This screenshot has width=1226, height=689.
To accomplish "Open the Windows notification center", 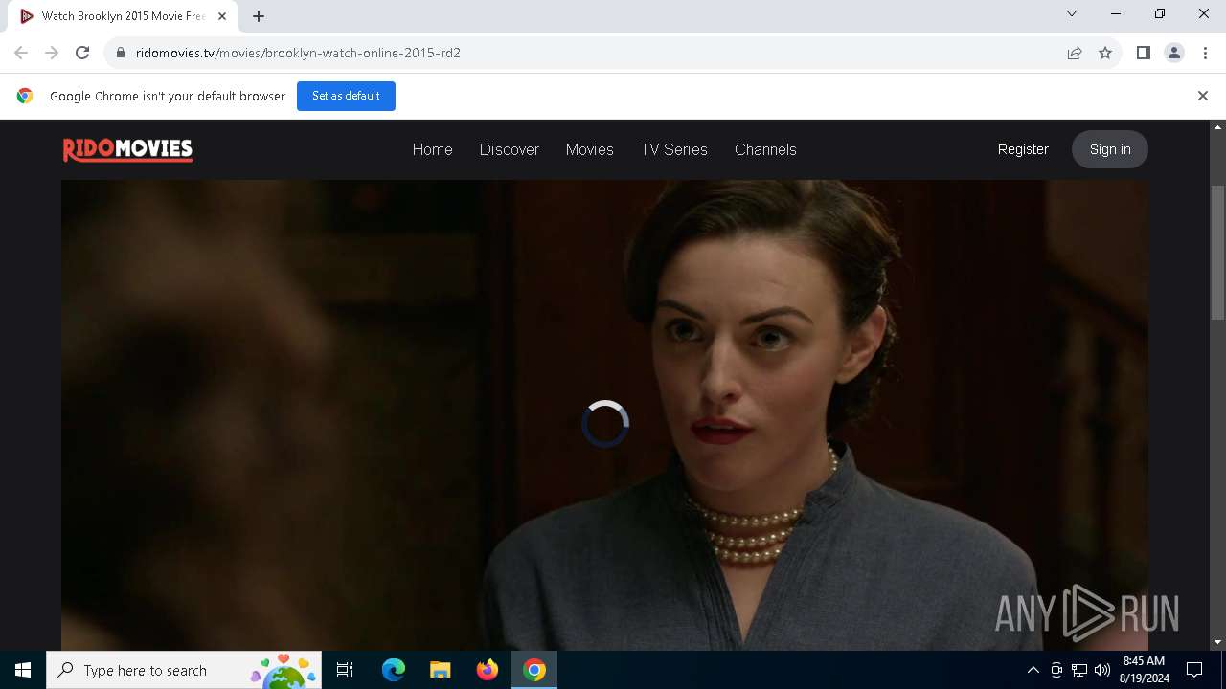I will (1194, 670).
